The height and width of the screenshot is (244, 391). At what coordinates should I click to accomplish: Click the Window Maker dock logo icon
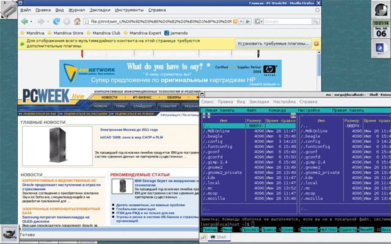click(381, 9)
